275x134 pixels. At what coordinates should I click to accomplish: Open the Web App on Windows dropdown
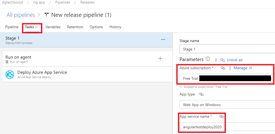pos(227,105)
